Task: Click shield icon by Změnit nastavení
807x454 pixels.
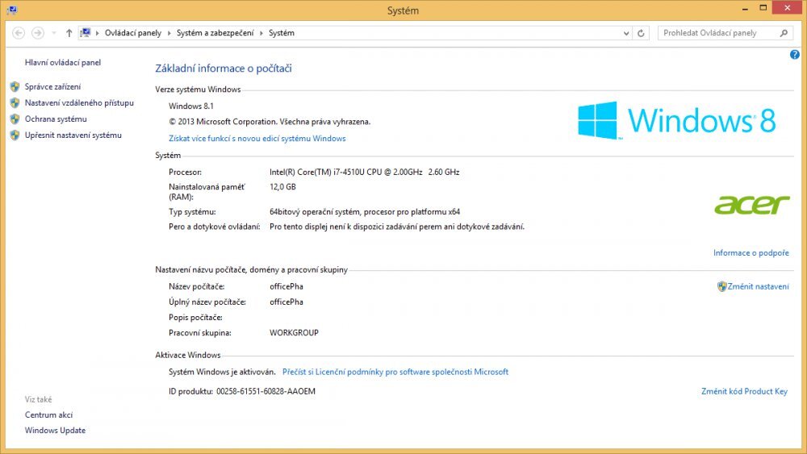Action: tap(721, 286)
